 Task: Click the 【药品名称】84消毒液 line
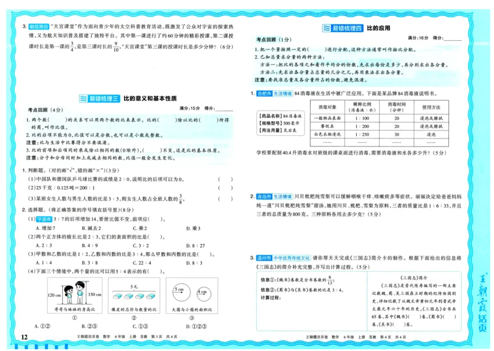tap(280, 116)
